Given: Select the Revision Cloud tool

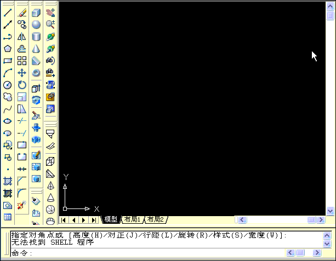Looking at the screenshot, I should (x=8, y=97).
